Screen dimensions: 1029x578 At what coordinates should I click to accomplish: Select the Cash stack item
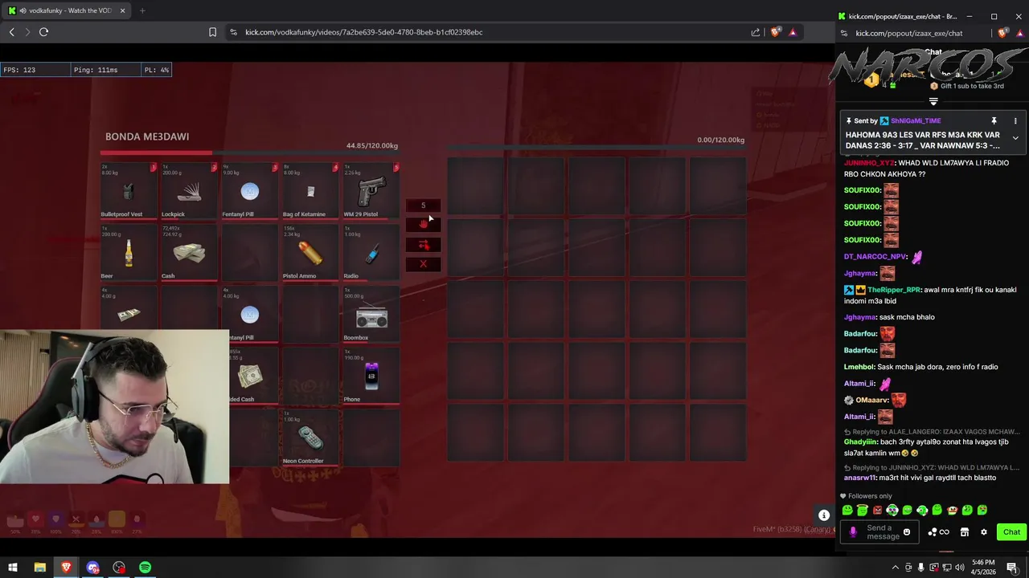coord(190,253)
